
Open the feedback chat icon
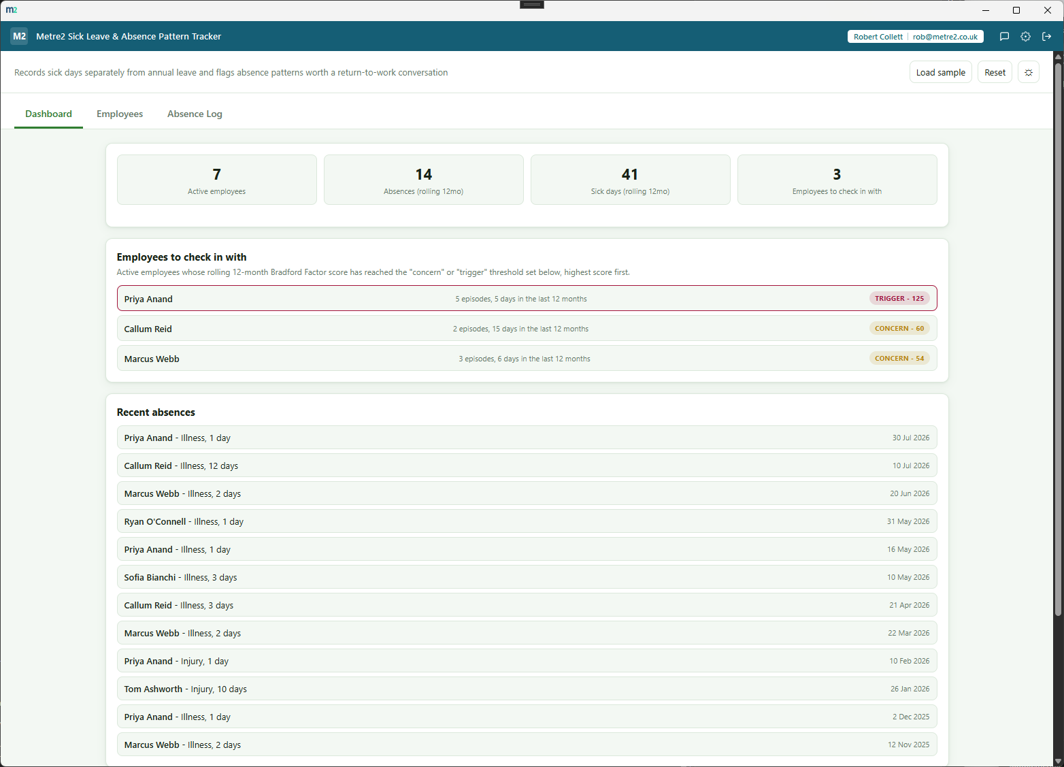tap(1004, 37)
